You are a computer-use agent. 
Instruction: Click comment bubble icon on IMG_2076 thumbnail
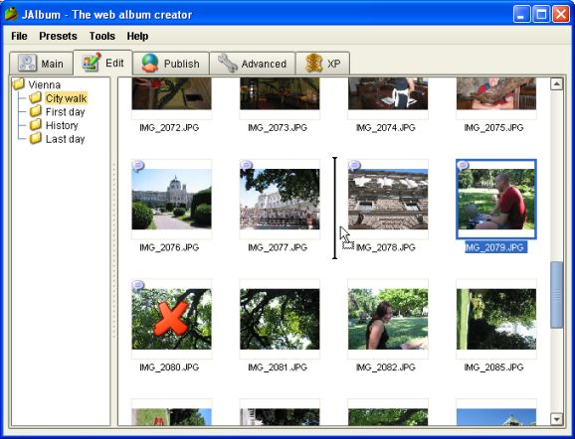(138, 166)
